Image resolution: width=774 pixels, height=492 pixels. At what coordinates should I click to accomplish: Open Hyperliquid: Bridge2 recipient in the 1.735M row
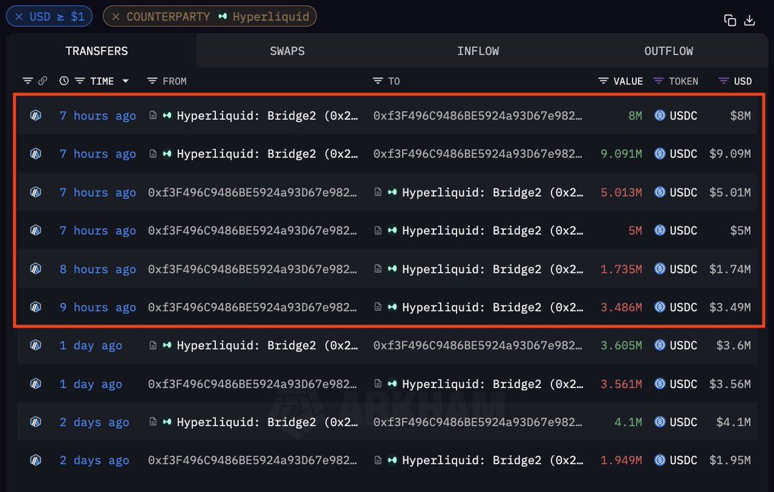[493, 269]
